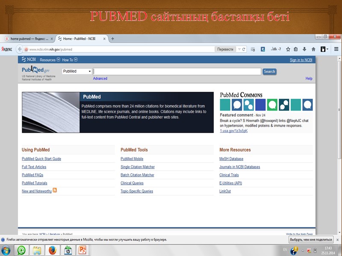The height and width of the screenshot is (256, 342).
Task: Dismiss the Firefox data notification bar
Action: click(x=337, y=240)
